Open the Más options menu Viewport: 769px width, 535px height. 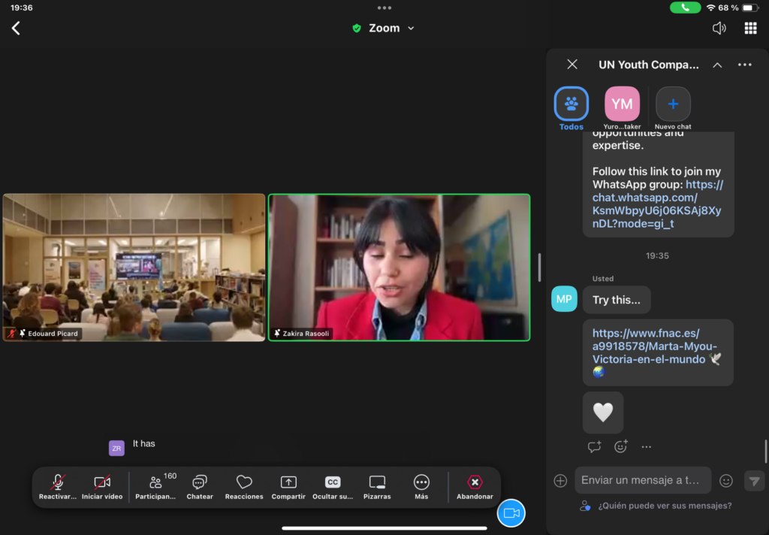coord(421,486)
